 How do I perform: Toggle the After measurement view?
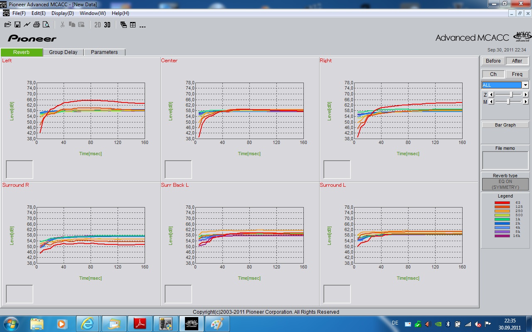[x=517, y=61]
